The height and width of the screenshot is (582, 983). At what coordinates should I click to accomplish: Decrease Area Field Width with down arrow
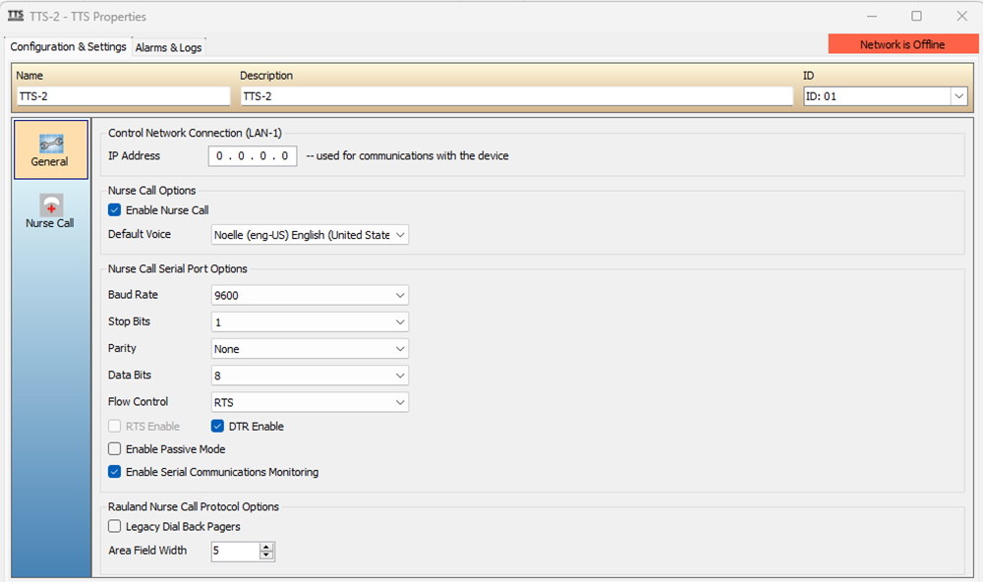(266, 555)
